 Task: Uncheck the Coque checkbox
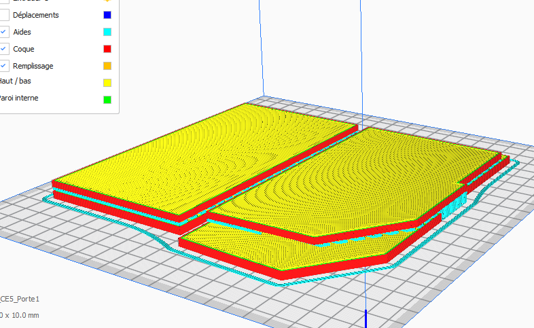point(4,49)
